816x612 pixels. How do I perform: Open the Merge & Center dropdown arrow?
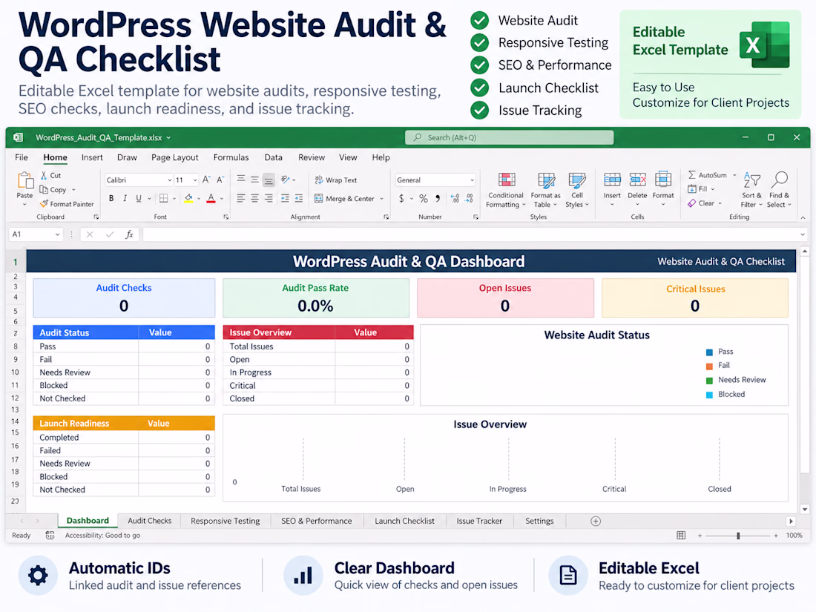click(x=381, y=199)
